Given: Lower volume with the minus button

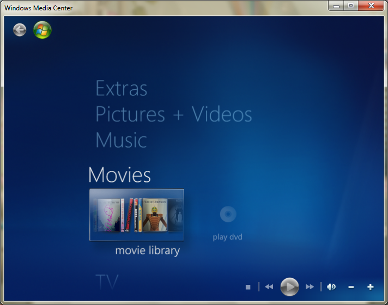Looking at the screenshot, I should 351,287.
